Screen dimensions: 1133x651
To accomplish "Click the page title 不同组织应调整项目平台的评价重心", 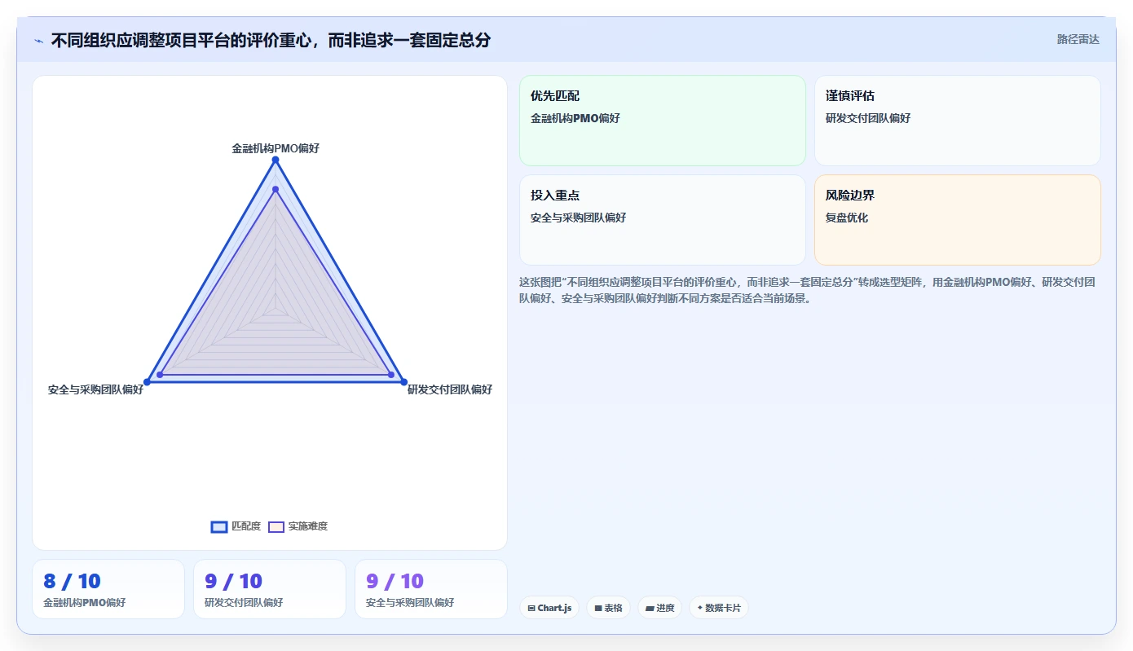I will [271, 40].
